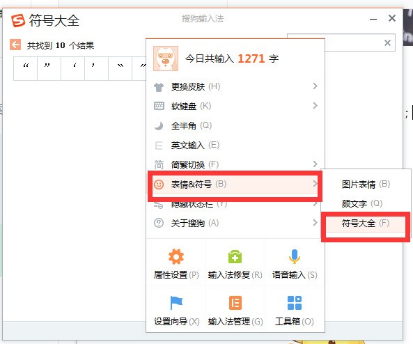Image resolution: width=413 pixels, height=344 pixels.
Task: Open 输入法修复 repair kit icon
Action: click(235, 256)
